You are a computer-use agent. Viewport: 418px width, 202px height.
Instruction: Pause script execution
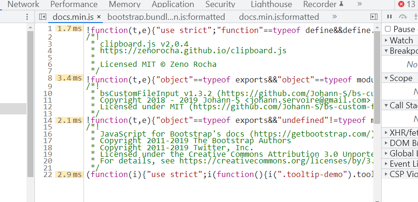click(390, 17)
